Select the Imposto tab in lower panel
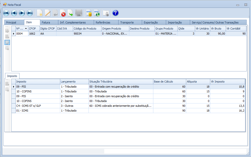 click(x=12, y=76)
